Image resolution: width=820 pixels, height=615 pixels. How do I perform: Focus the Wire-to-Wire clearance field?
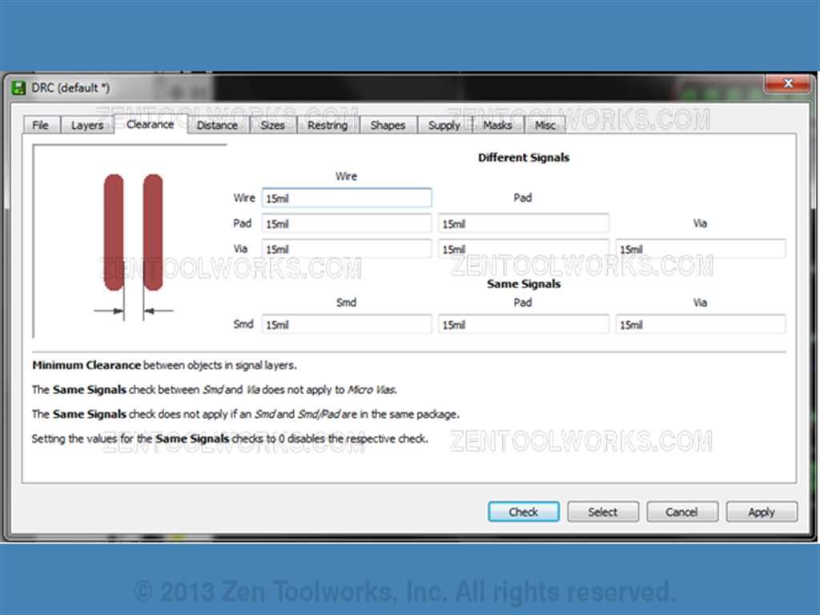(x=347, y=199)
